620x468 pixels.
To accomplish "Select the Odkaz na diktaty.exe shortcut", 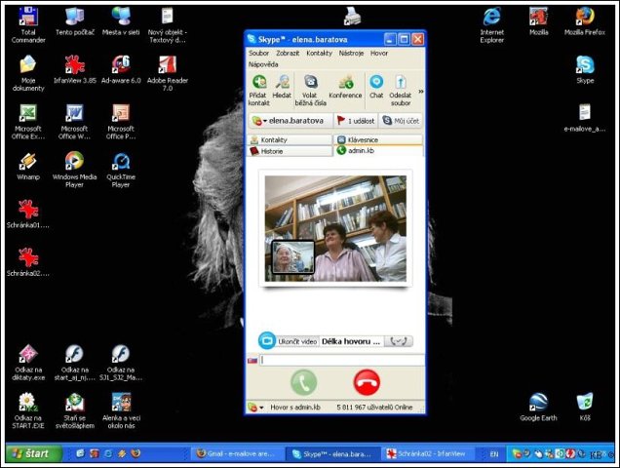I will [28, 363].
